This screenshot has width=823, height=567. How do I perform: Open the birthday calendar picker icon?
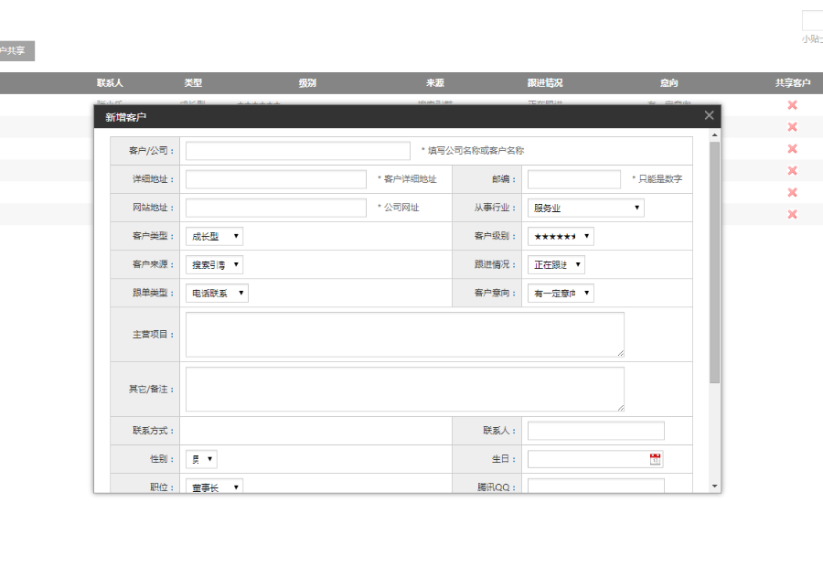point(655,459)
